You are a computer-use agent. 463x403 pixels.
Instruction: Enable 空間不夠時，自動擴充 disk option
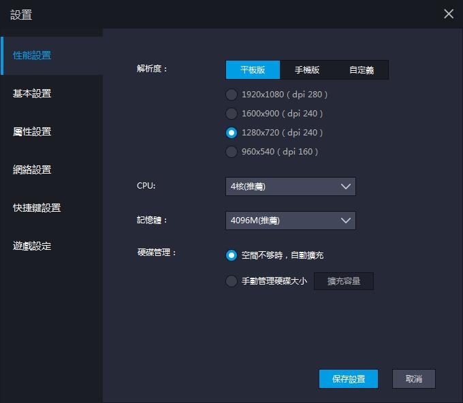[x=231, y=255]
